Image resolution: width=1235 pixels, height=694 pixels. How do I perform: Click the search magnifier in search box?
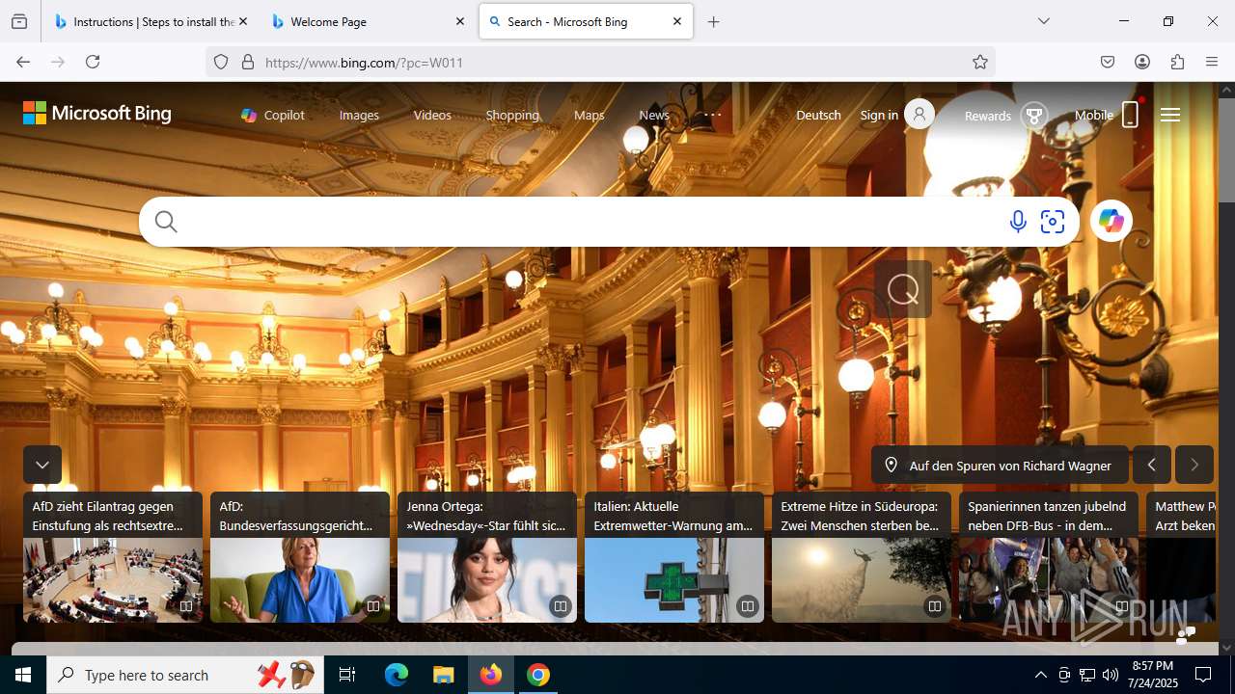point(166,223)
